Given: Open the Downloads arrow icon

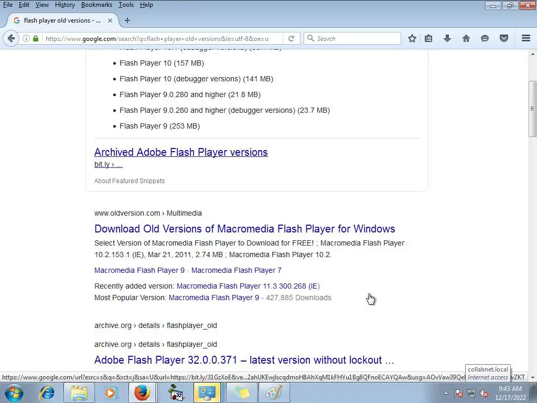Looking at the screenshot, I should (447, 38).
